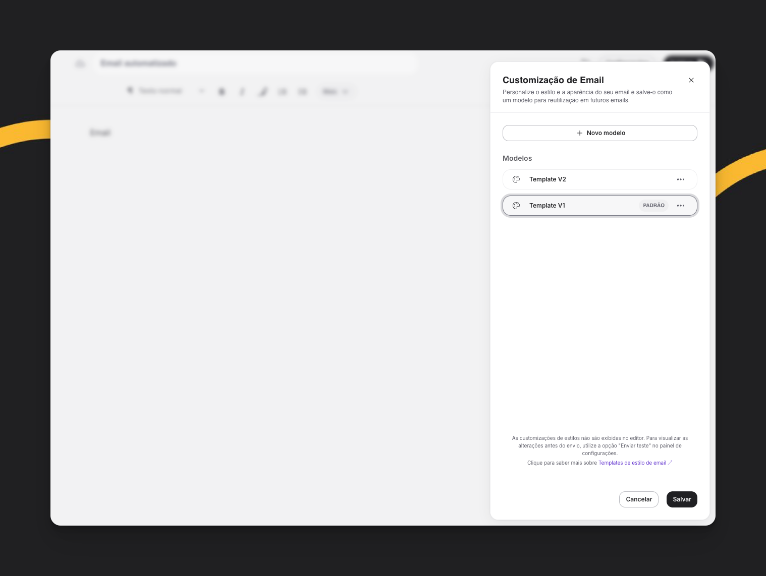Click the bulleted list icon in the toolbar
This screenshot has width=766, height=576.
tap(283, 91)
